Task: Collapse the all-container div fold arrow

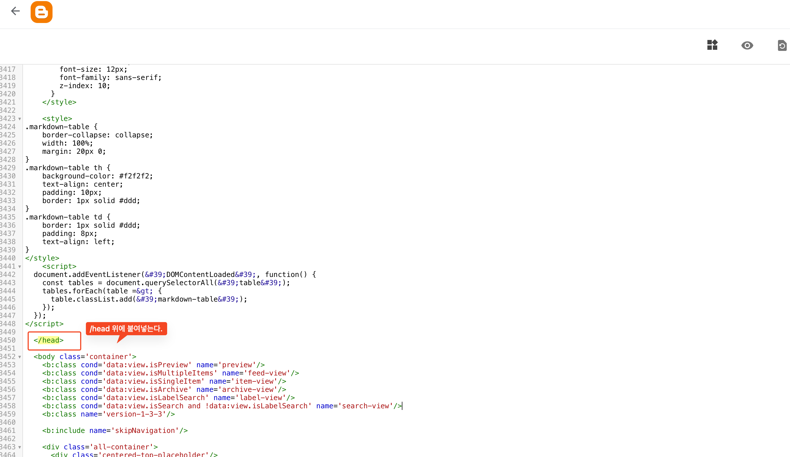Action: click(x=20, y=447)
